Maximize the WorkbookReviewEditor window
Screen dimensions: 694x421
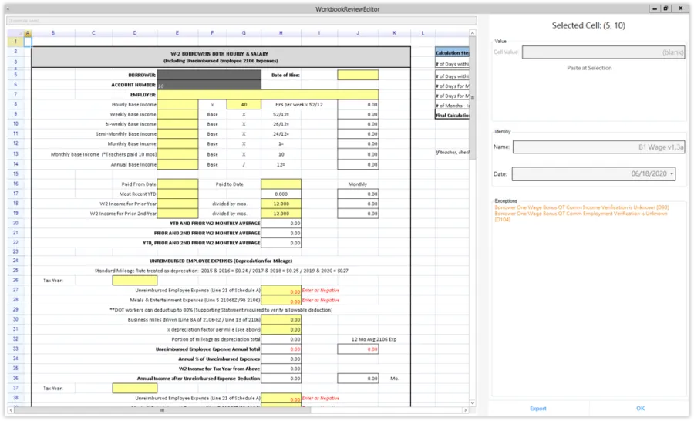pyautogui.click(x=665, y=8)
